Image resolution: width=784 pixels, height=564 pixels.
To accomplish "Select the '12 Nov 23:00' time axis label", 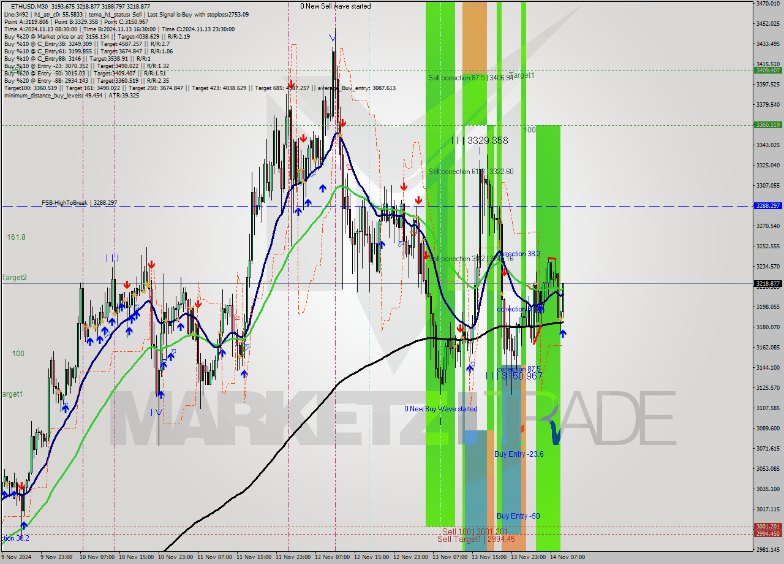I will tap(411, 557).
